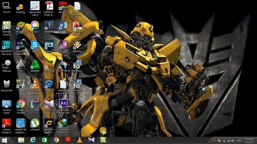Image resolution: width=257 pixels, height=144 pixels.
Task: Launch the µTorrent desktop shortcut
Action: (35, 125)
